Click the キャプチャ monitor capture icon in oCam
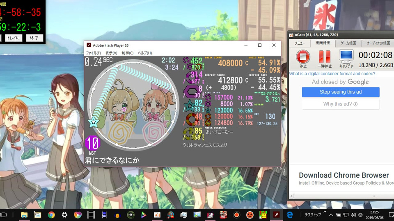 346,56
